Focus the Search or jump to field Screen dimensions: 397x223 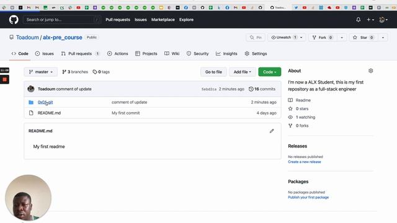click(62, 19)
